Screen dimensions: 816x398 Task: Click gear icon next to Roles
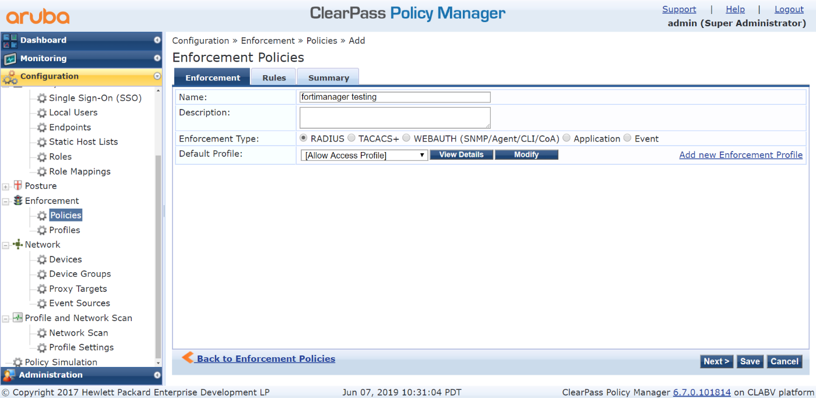42,157
